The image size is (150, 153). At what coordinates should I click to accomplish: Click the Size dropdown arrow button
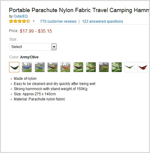click(x=54, y=47)
